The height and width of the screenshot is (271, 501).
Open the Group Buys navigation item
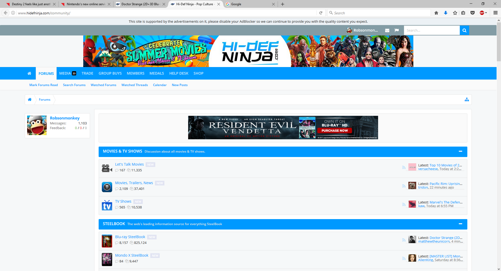(x=110, y=73)
